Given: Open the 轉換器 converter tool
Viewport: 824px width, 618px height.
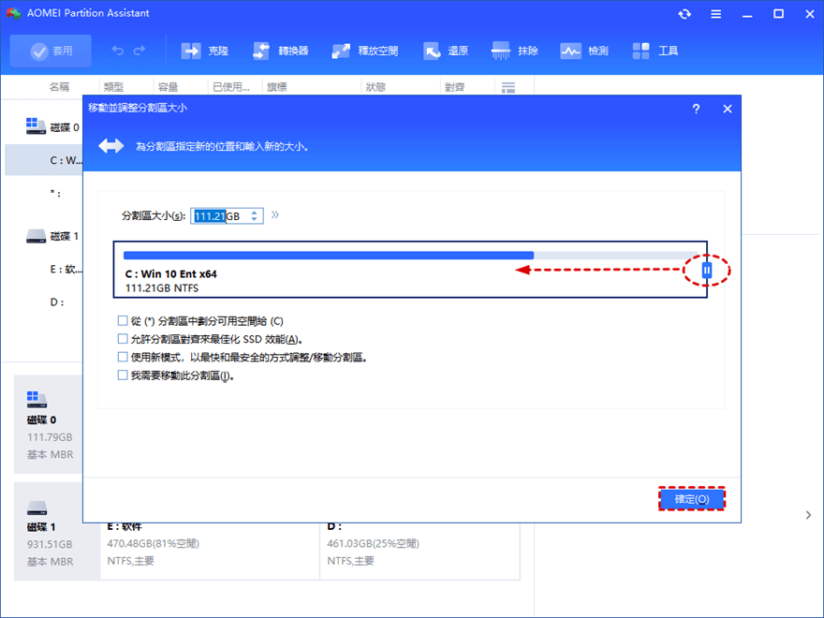Looking at the screenshot, I should pos(281,51).
